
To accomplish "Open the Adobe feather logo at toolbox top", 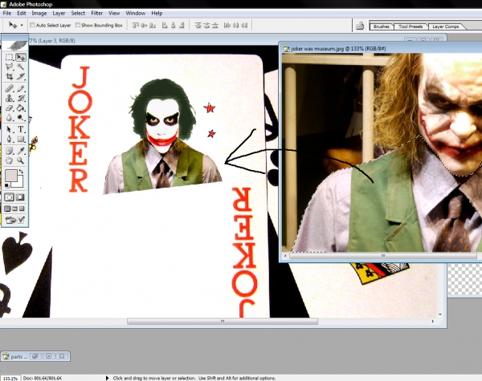I will [15, 45].
